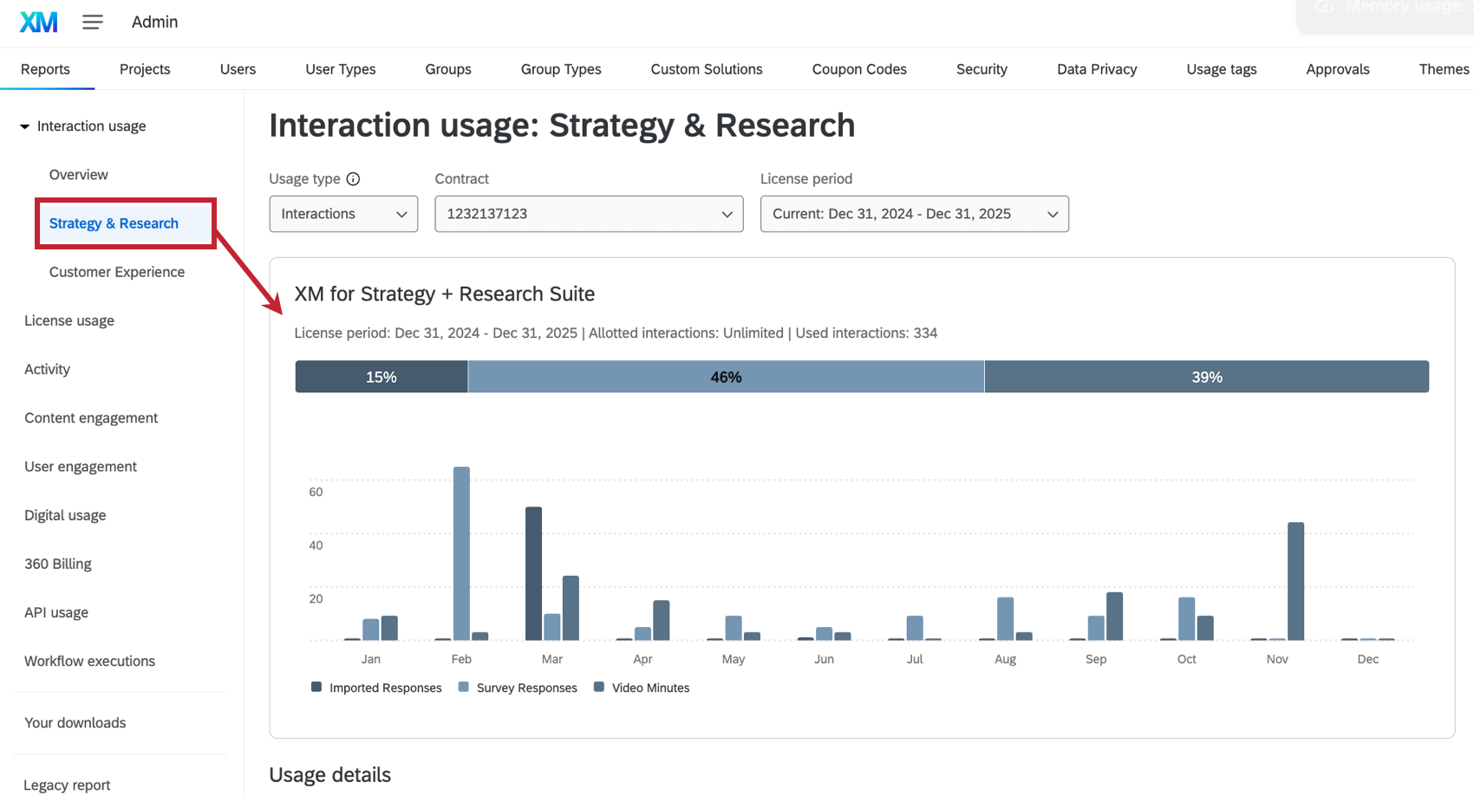Open the Interactions usage type dropdown
1474x795 pixels.
tap(343, 213)
